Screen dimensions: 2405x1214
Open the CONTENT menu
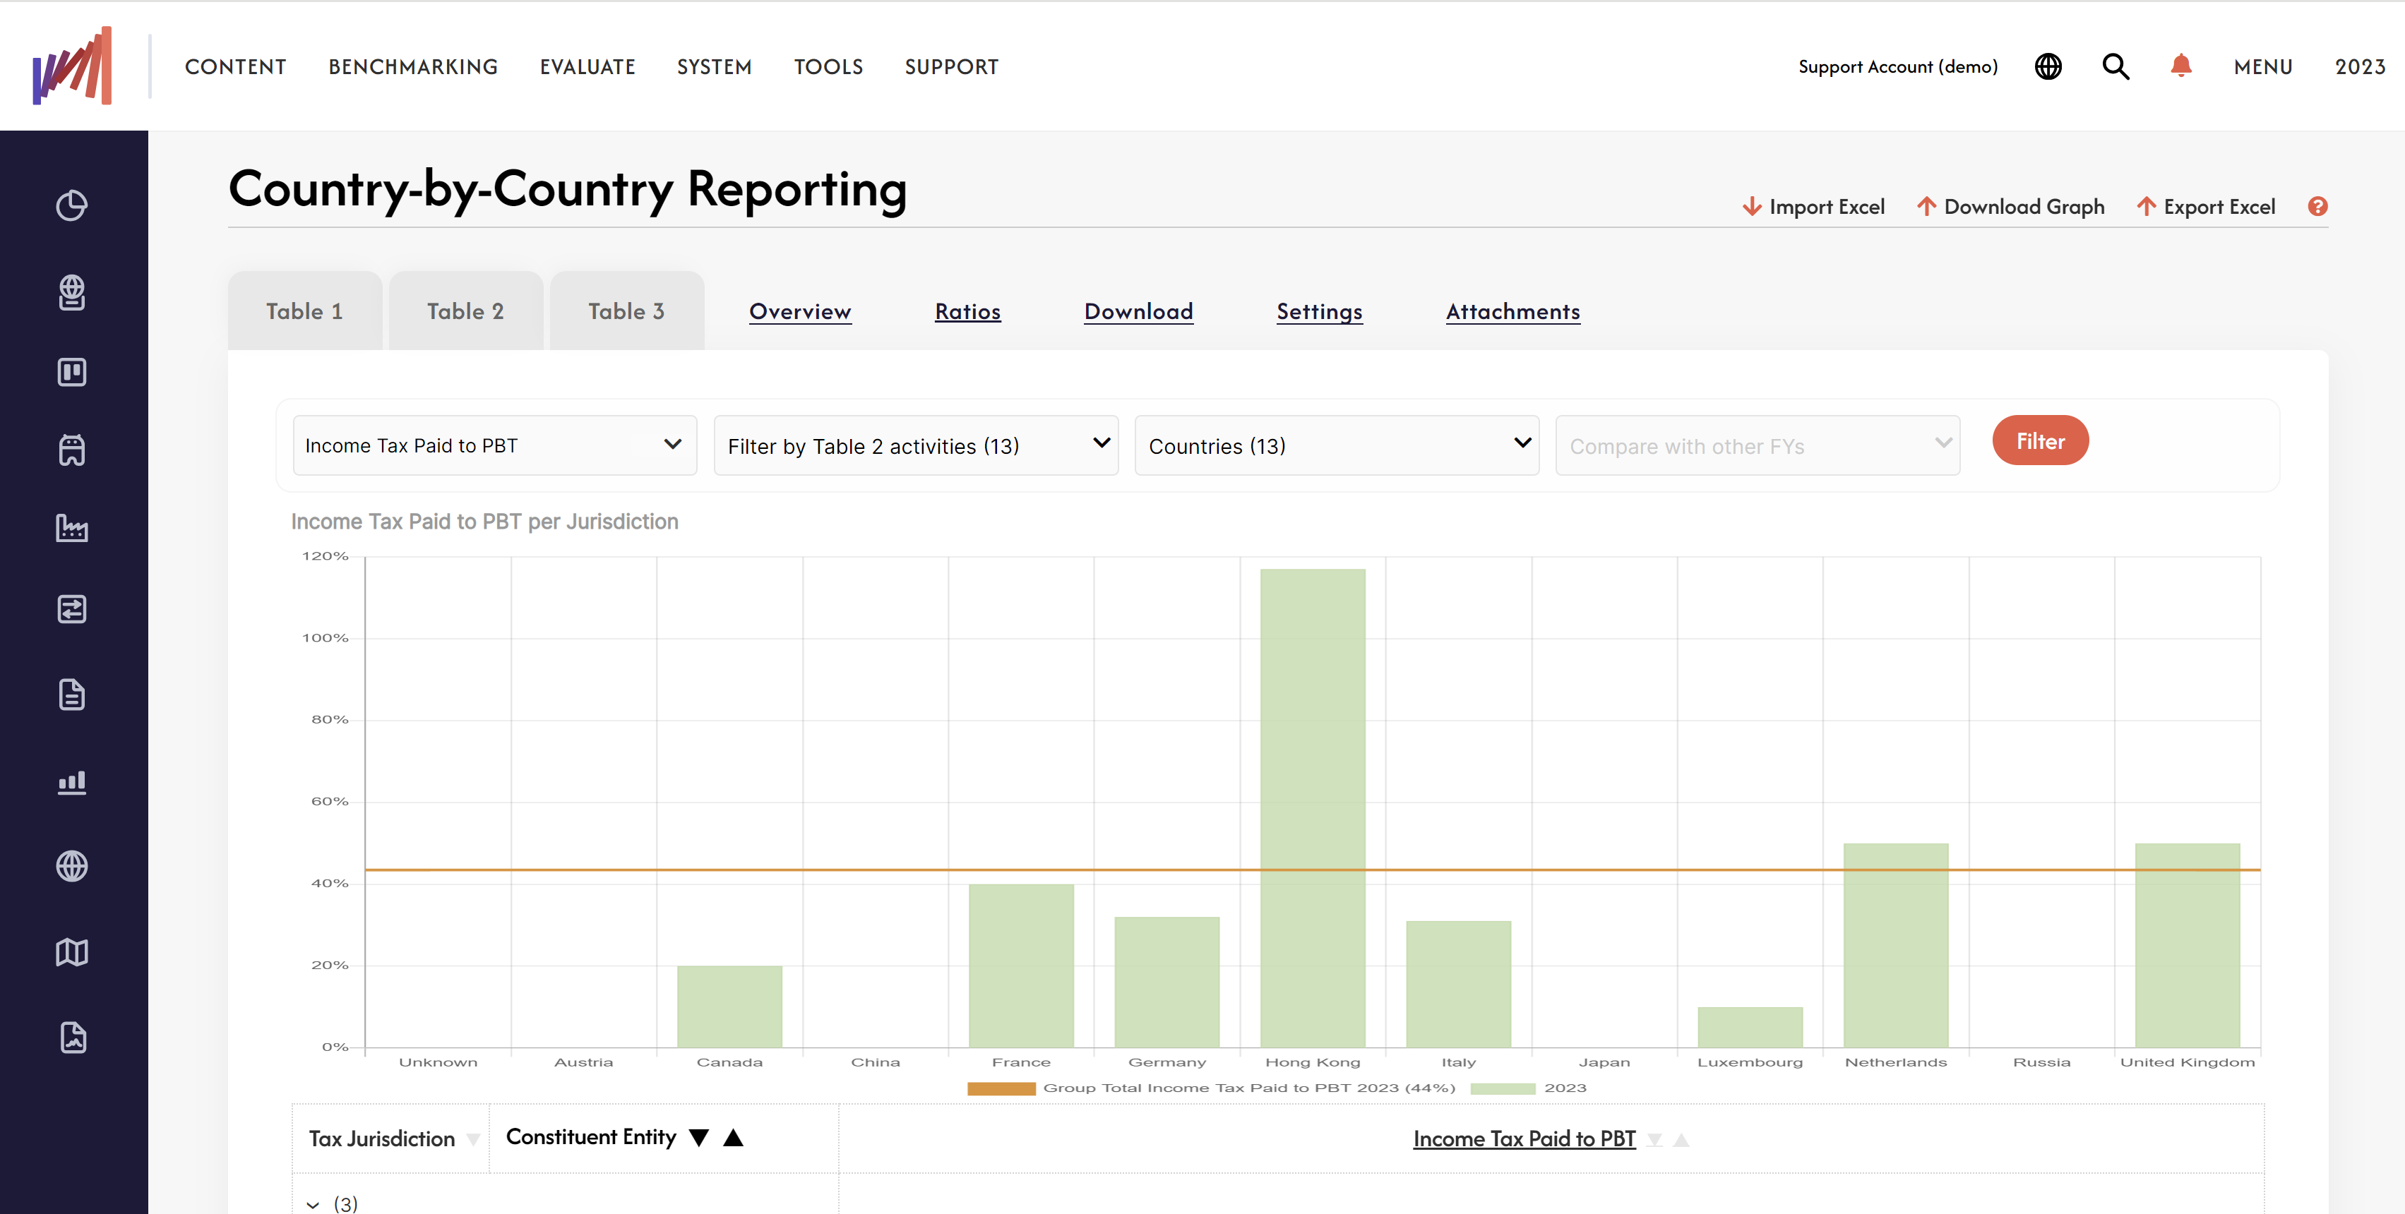235,66
